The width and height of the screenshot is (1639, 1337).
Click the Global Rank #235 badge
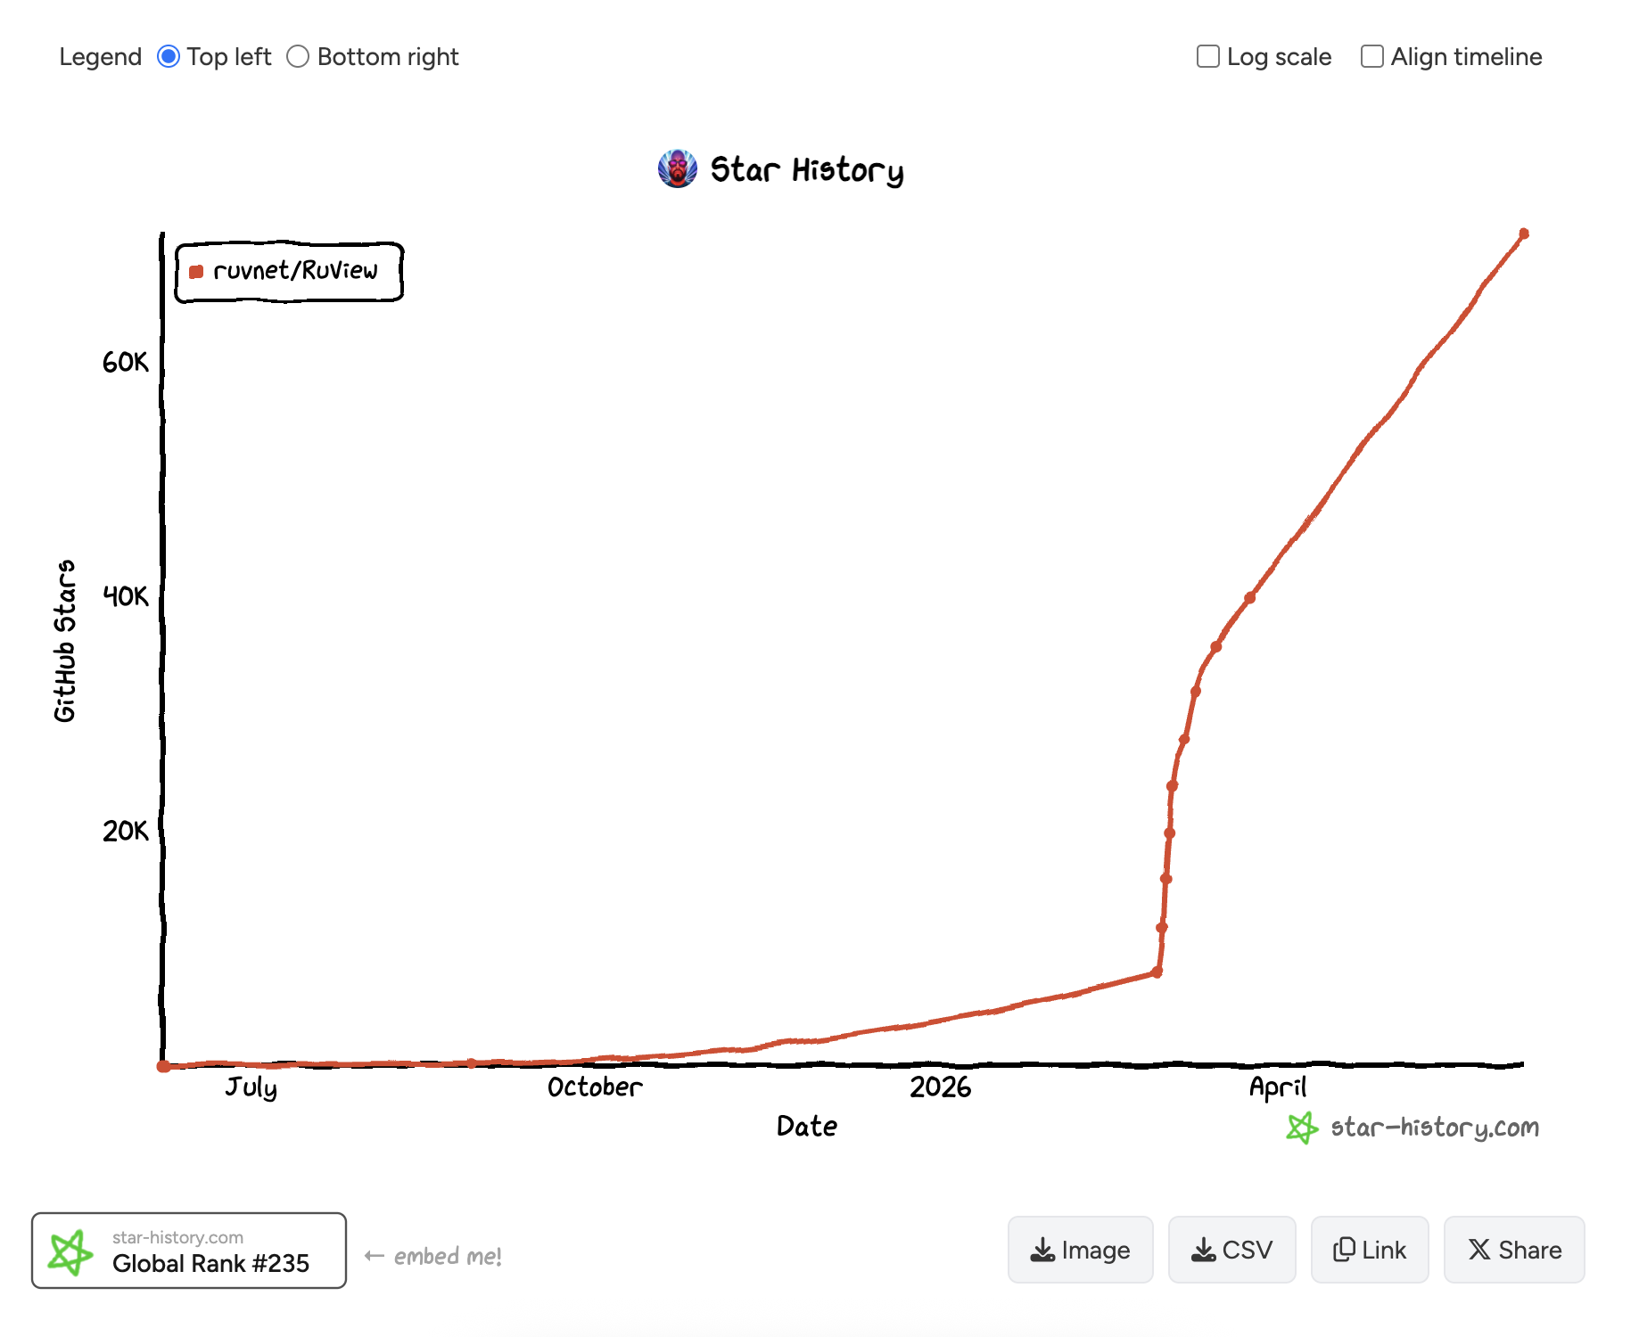click(x=189, y=1251)
